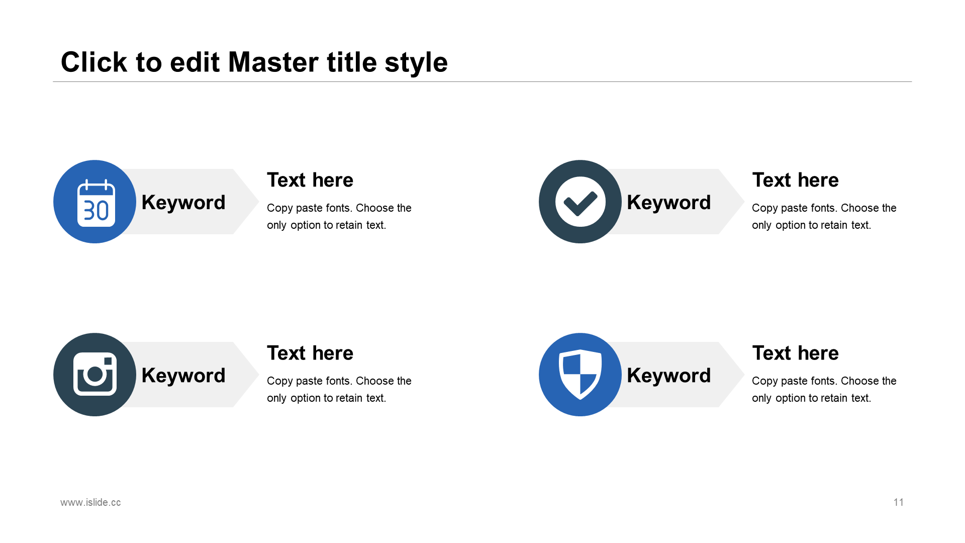Click the checkmark icon in dark circle
The height and width of the screenshot is (543, 965).
click(x=580, y=202)
